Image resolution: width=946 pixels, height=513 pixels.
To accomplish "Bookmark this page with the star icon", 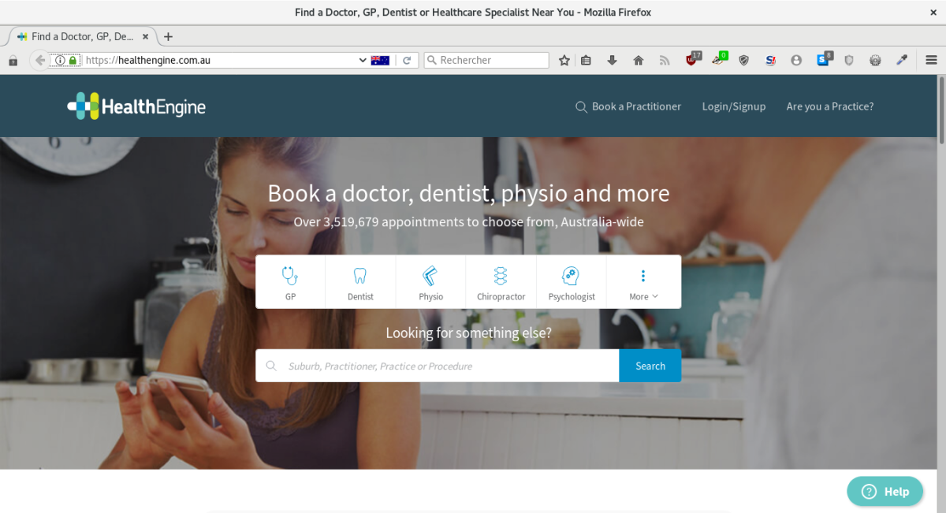I will pyautogui.click(x=564, y=60).
